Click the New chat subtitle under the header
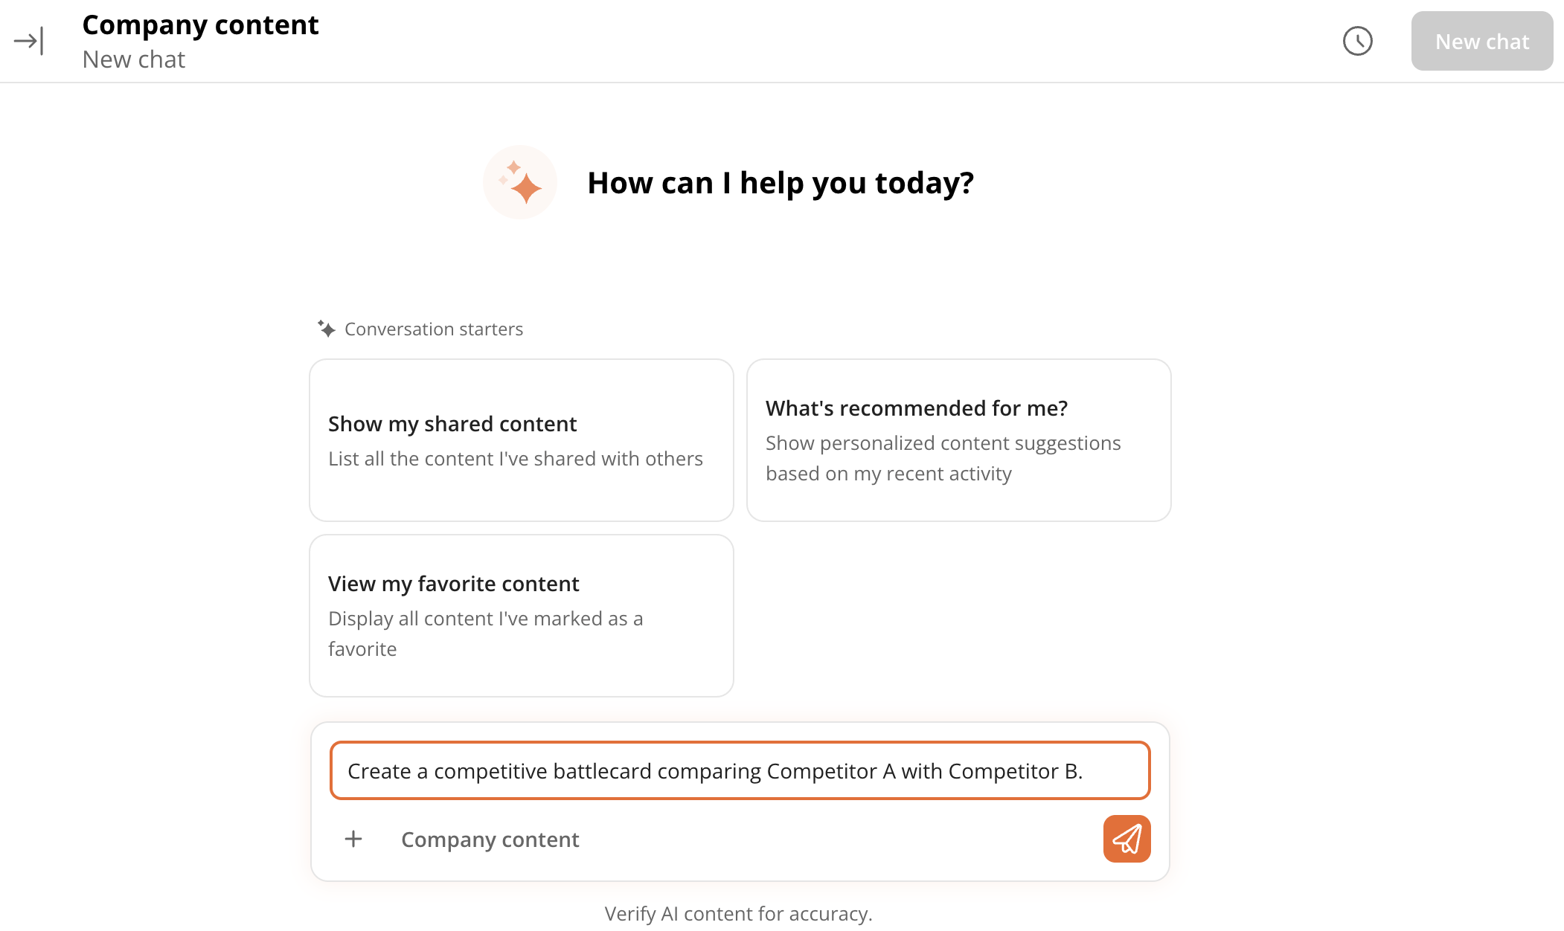Image resolution: width=1564 pixels, height=931 pixels. click(134, 59)
